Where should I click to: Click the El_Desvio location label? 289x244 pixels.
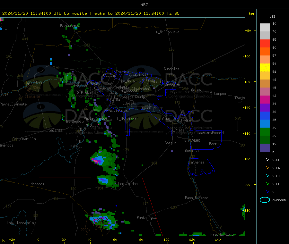coord(75,122)
